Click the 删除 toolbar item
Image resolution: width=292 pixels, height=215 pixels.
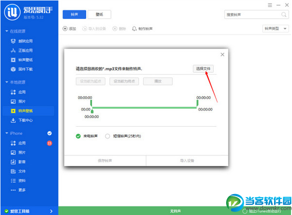pyautogui.click(x=119, y=29)
